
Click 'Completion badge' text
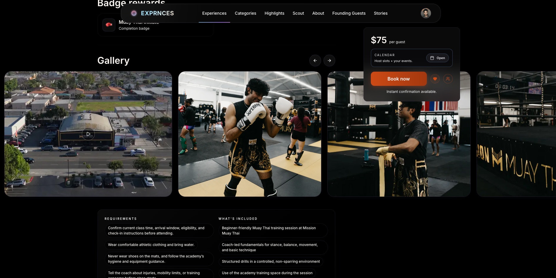[x=134, y=29]
